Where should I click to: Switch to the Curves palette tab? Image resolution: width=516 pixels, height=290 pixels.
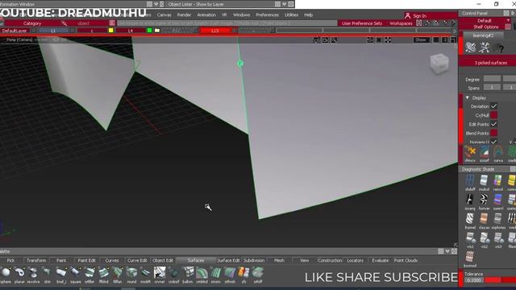pos(112,260)
